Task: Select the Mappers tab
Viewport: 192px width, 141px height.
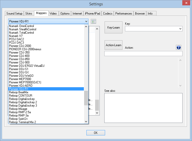Action: pyautogui.click(x=41, y=13)
